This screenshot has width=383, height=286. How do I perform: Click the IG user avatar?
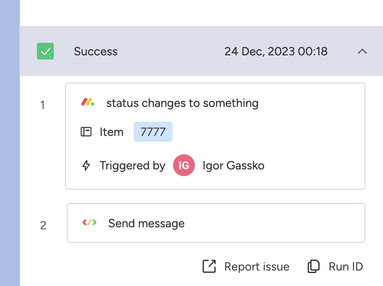click(184, 165)
